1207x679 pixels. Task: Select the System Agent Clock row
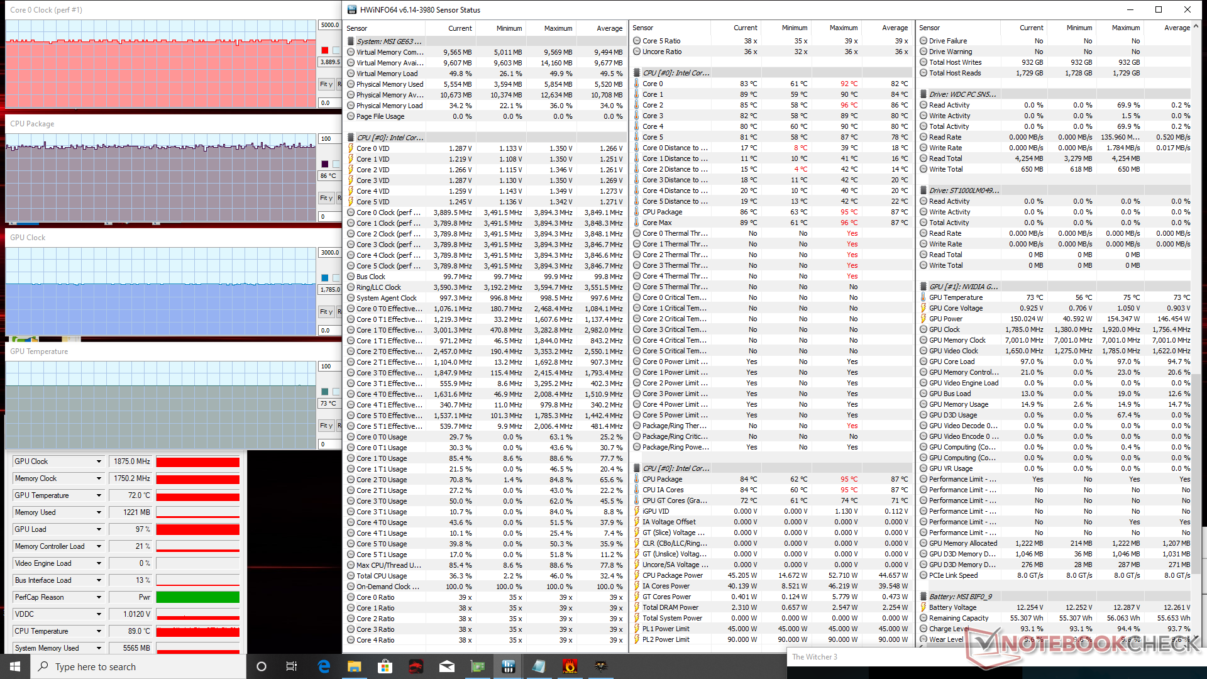pos(485,298)
